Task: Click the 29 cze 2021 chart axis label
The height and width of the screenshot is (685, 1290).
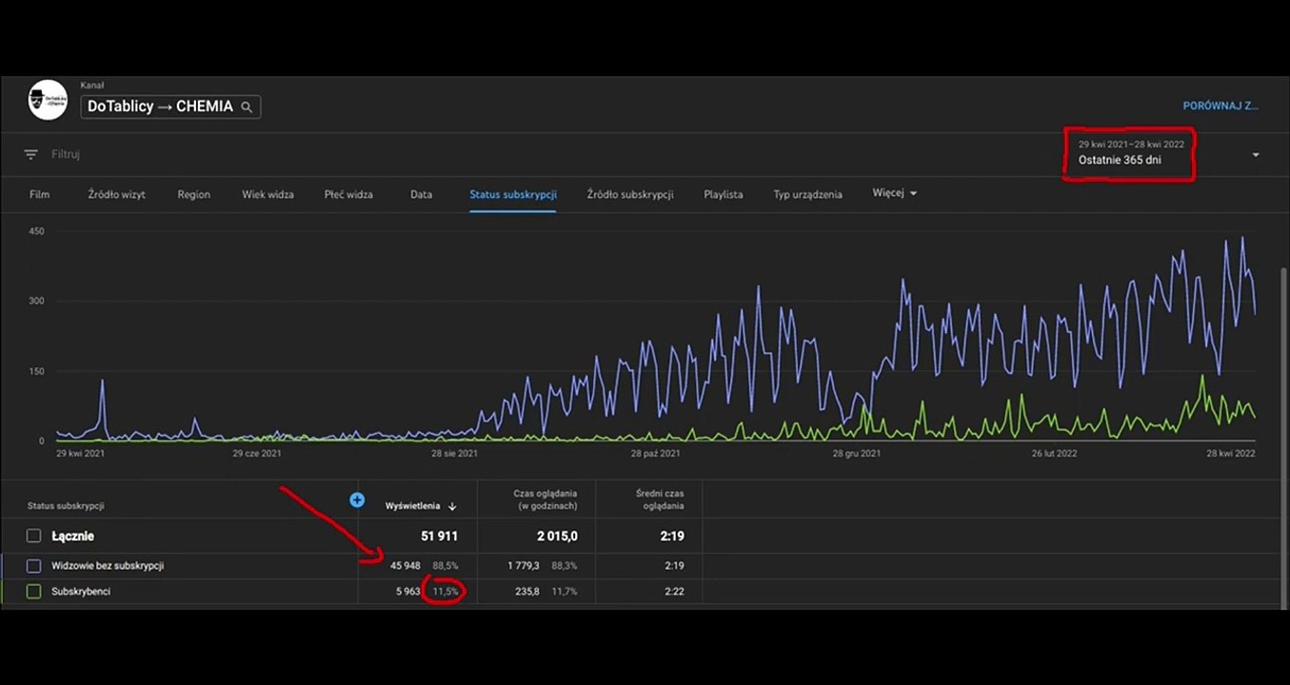Action: 257,454
